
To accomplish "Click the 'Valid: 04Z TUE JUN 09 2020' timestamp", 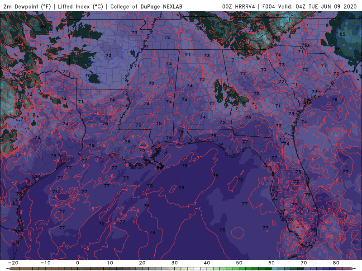I will (318, 6).
